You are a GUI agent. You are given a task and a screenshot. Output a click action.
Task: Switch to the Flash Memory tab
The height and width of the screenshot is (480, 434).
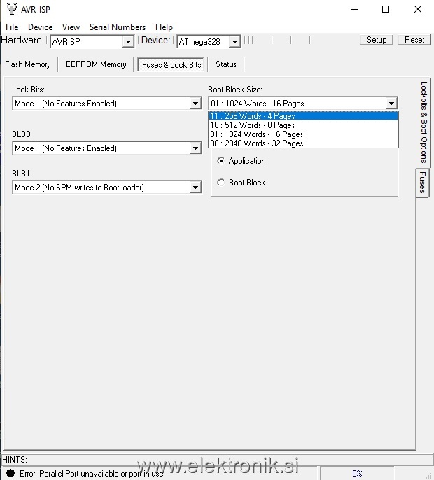(28, 64)
